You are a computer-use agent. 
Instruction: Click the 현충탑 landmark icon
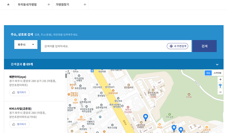pyautogui.click(x=189, y=94)
